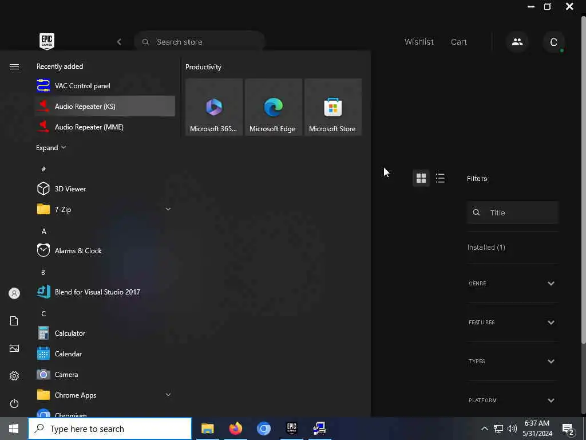This screenshot has height=440, width=586.
Task: Open Epic Games friends list icon
Action: (x=517, y=42)
